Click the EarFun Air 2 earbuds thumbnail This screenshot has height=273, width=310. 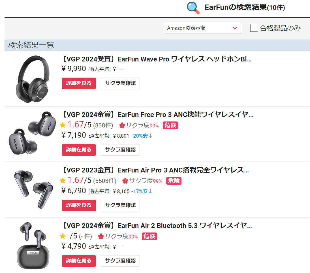[x=33, y=246]
